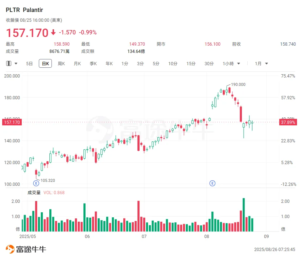301x259 pixels.
Task: Choose the 10分 interval
Action: coord(173,64)
